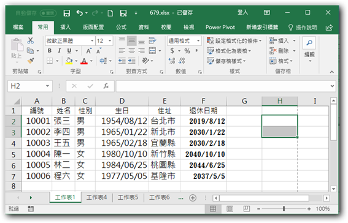Add a new sheet with plus button
The height and width of the screenshot is (223, 348).
click(x=193, y=198)
